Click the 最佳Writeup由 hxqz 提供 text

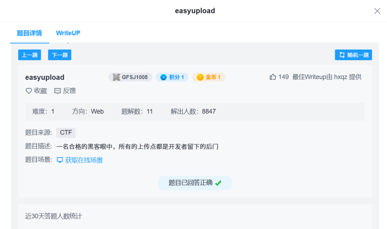click(327, 77)
